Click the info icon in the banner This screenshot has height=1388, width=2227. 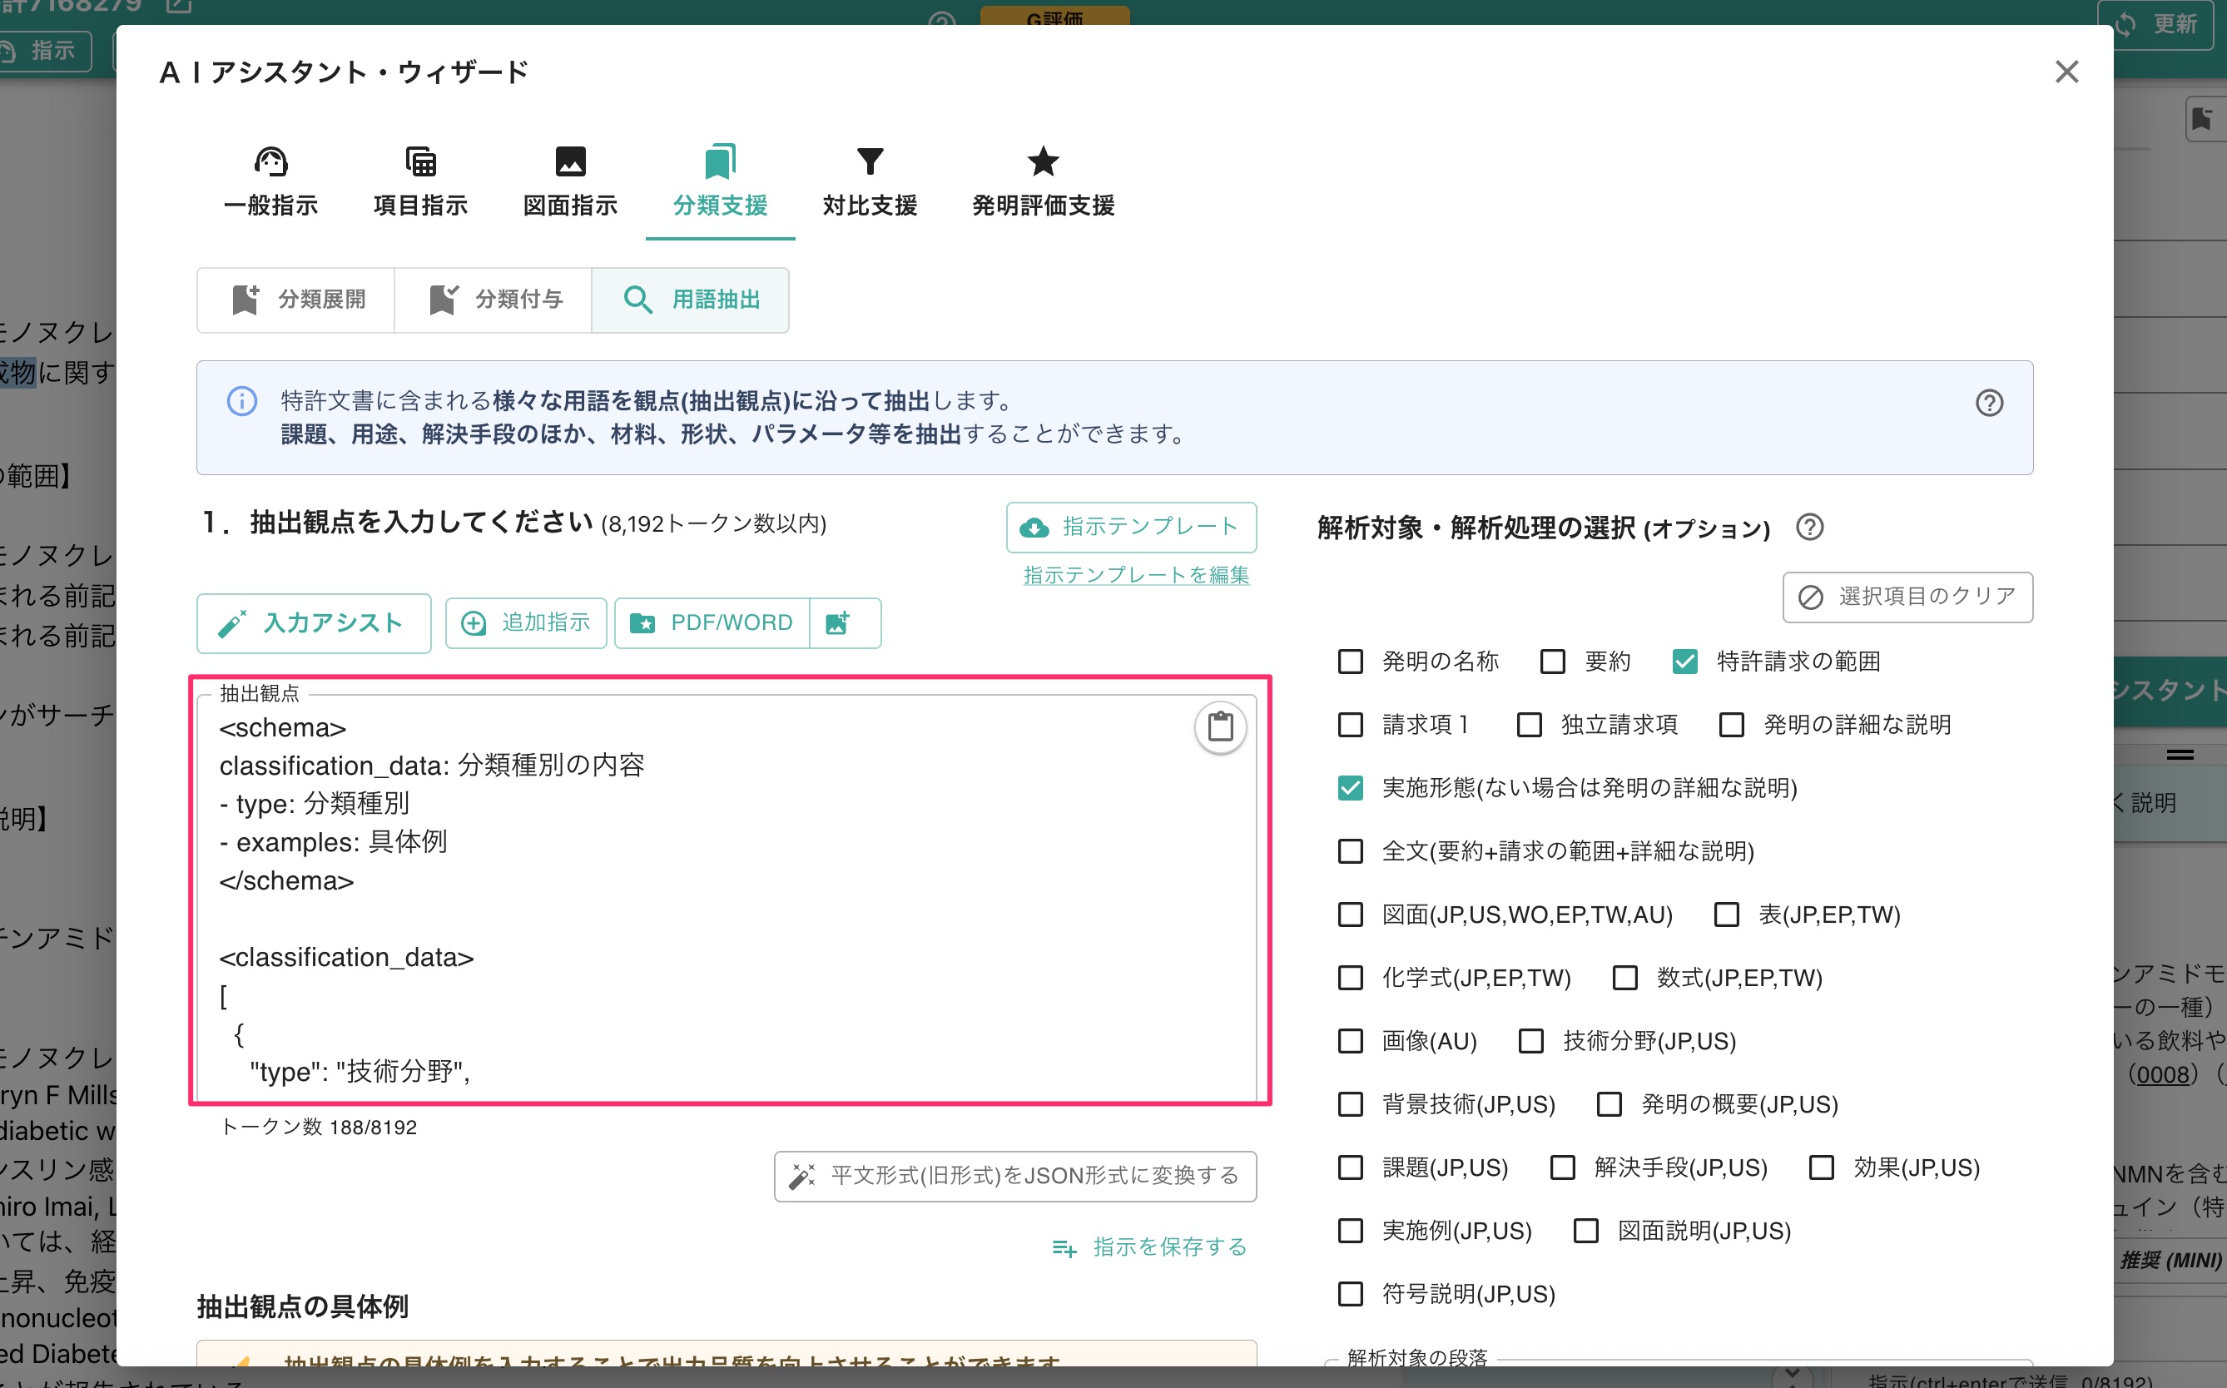pos(241,401)
